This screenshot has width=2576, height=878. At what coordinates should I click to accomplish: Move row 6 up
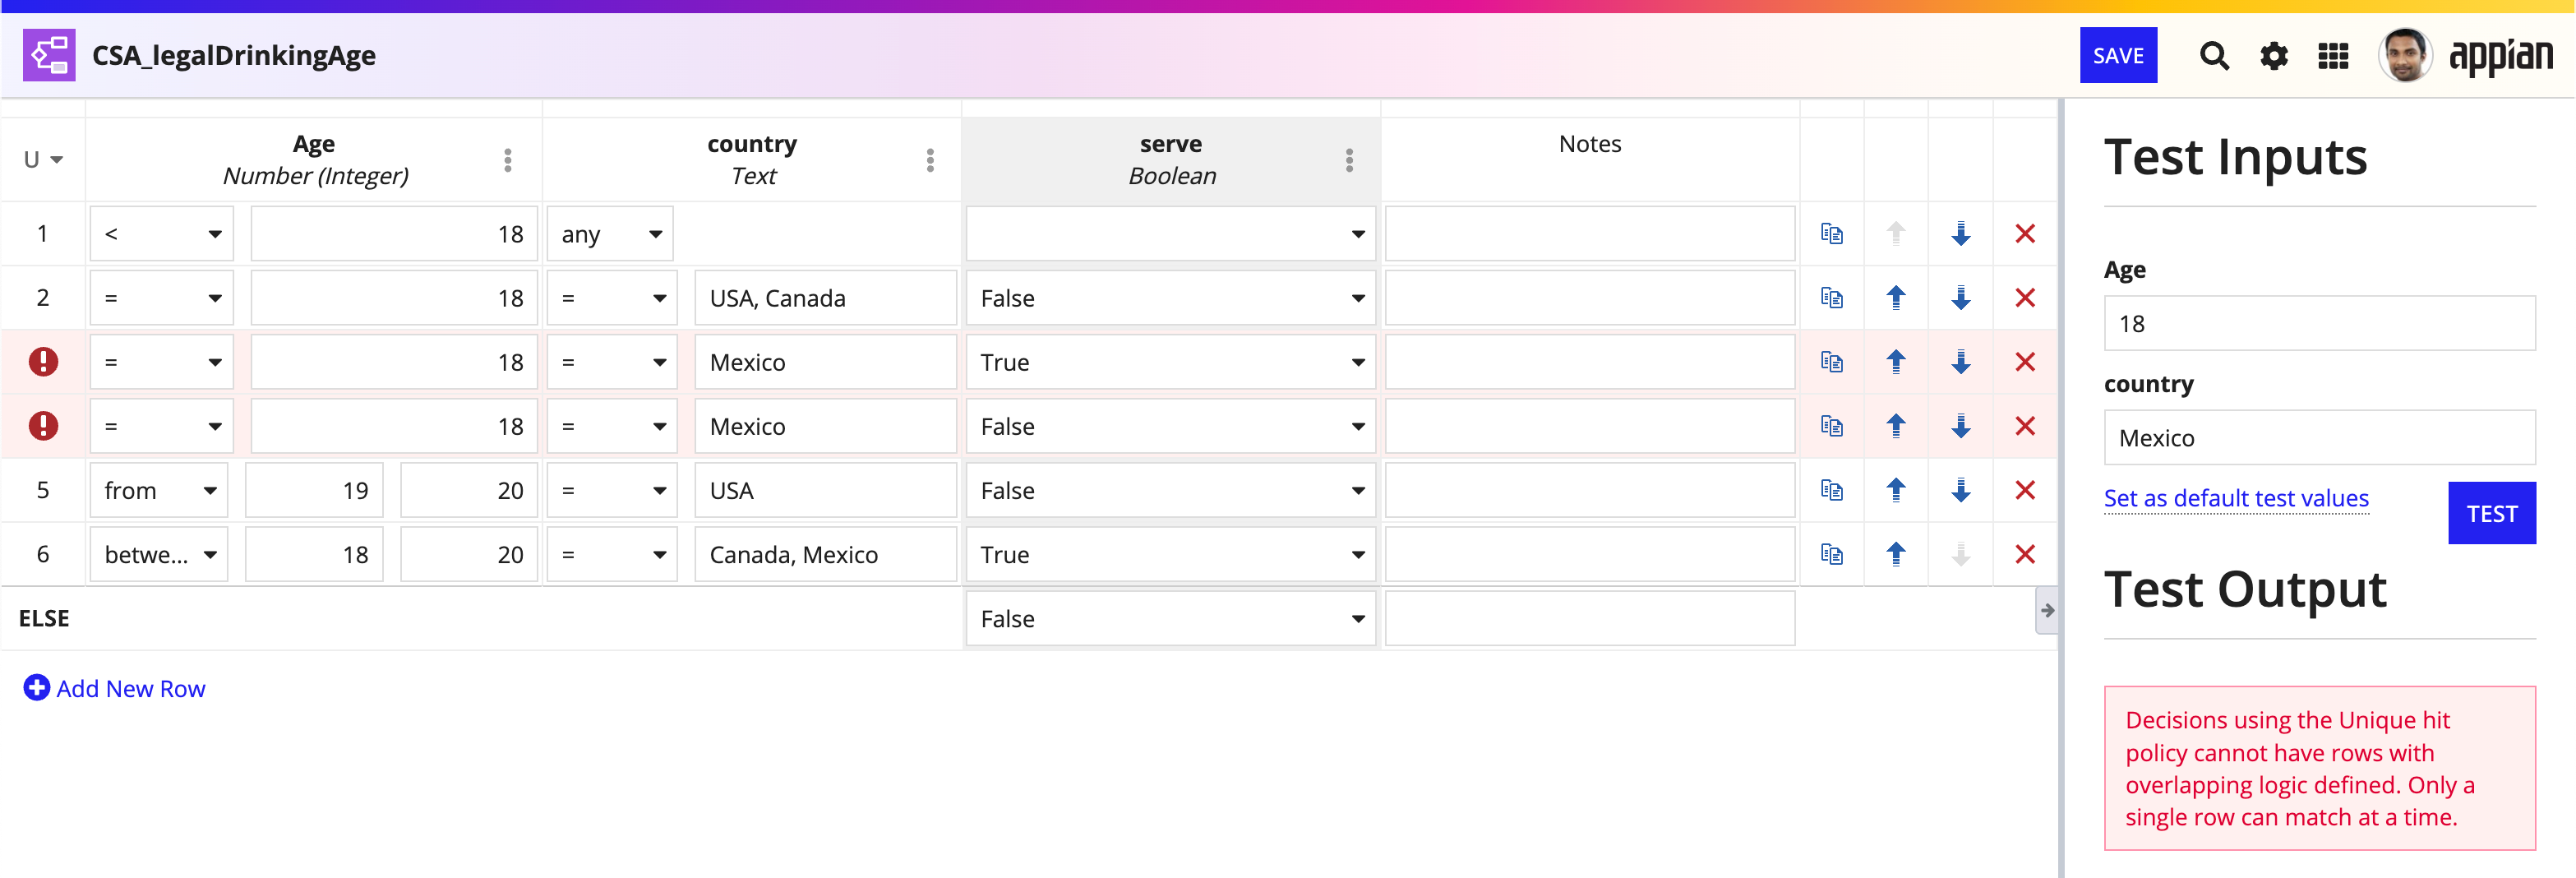coord(1895,554)
